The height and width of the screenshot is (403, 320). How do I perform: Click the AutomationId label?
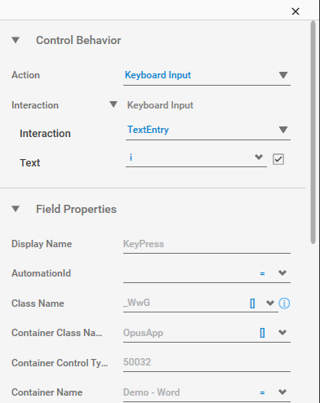point(41,273)
